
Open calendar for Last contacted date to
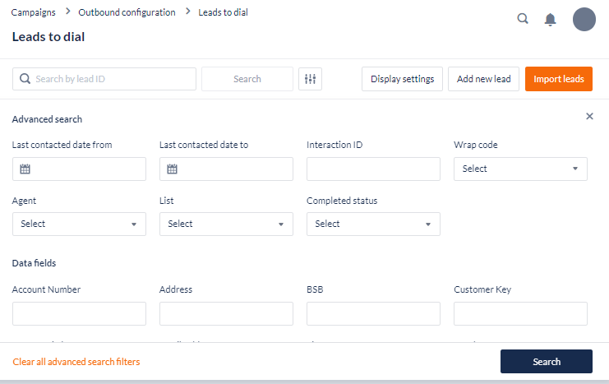[x=172, y=169]
